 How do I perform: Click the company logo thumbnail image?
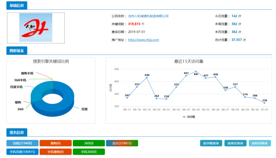pyautogui.click(x=36, y=28)
